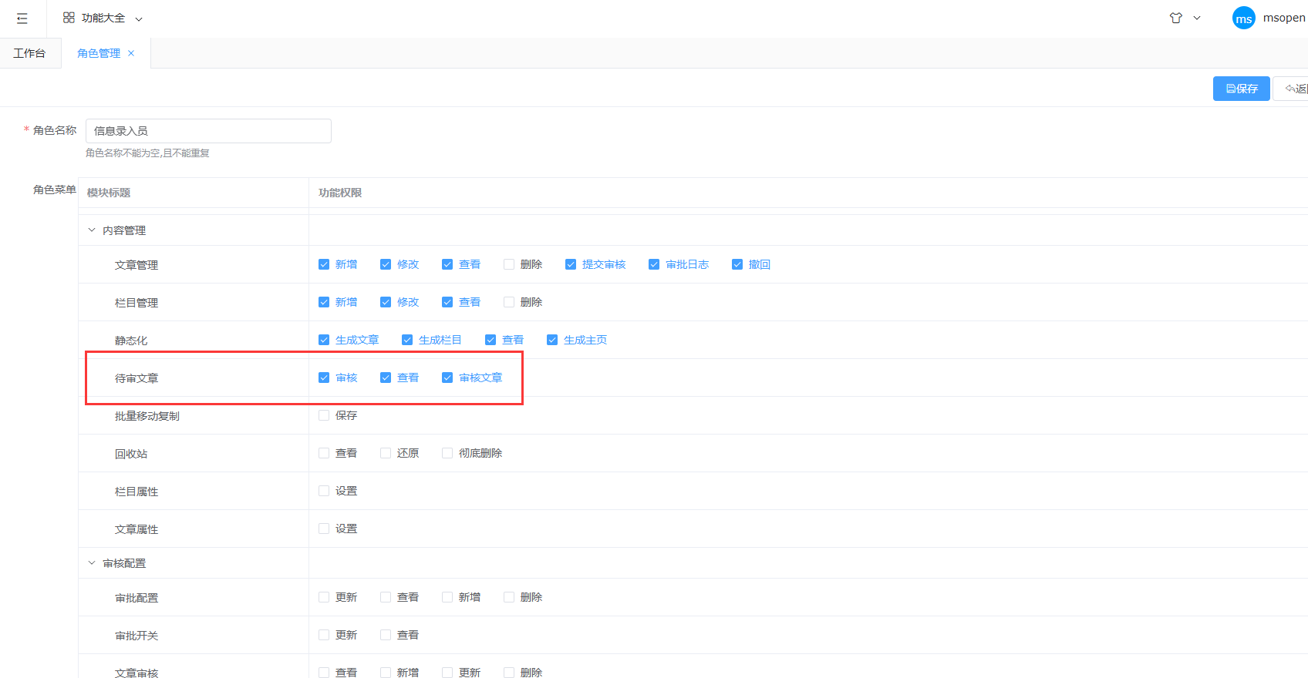Click the 返回 back button
Image resolution: width=1308 pixels, height=678 pixels.
pyautogui.click(x=1294, y=89)
